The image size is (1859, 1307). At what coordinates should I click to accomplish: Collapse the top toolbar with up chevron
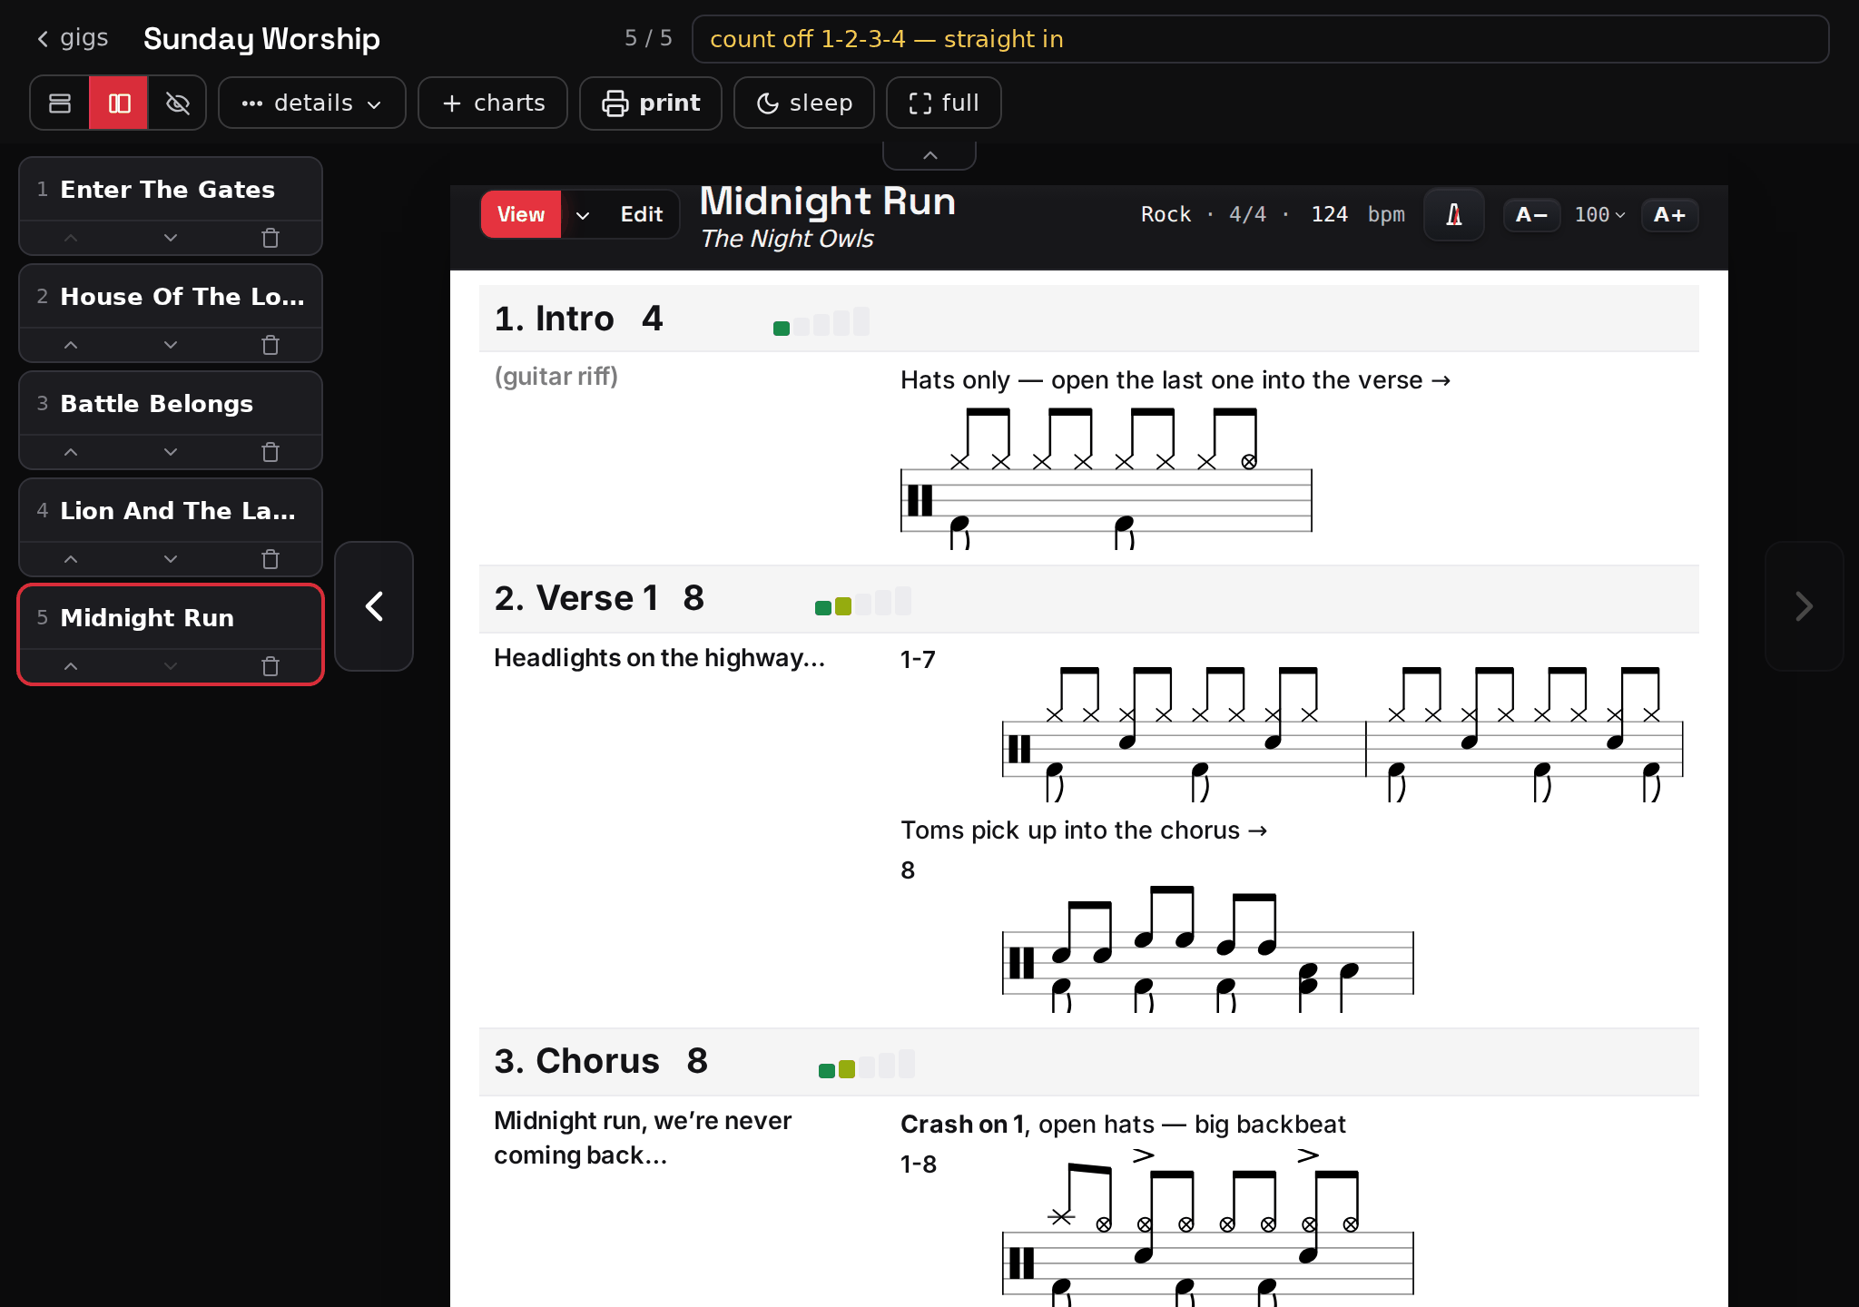pyautogui.click(x=929, y=155)
